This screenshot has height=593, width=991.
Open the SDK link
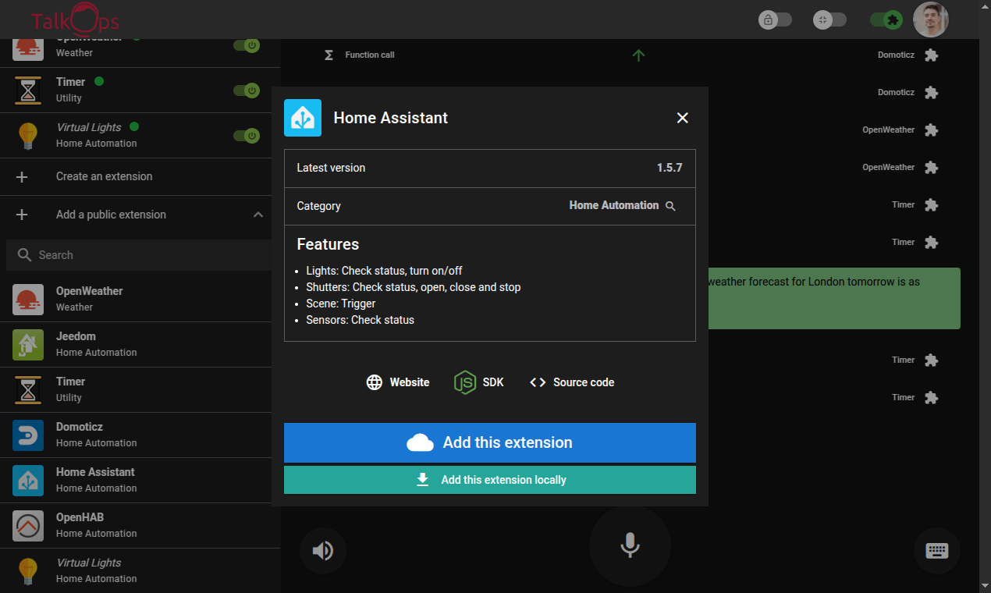479,382
